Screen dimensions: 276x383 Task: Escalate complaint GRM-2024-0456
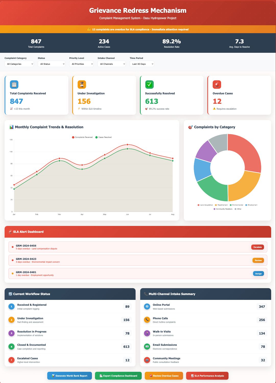pos(257,247)
